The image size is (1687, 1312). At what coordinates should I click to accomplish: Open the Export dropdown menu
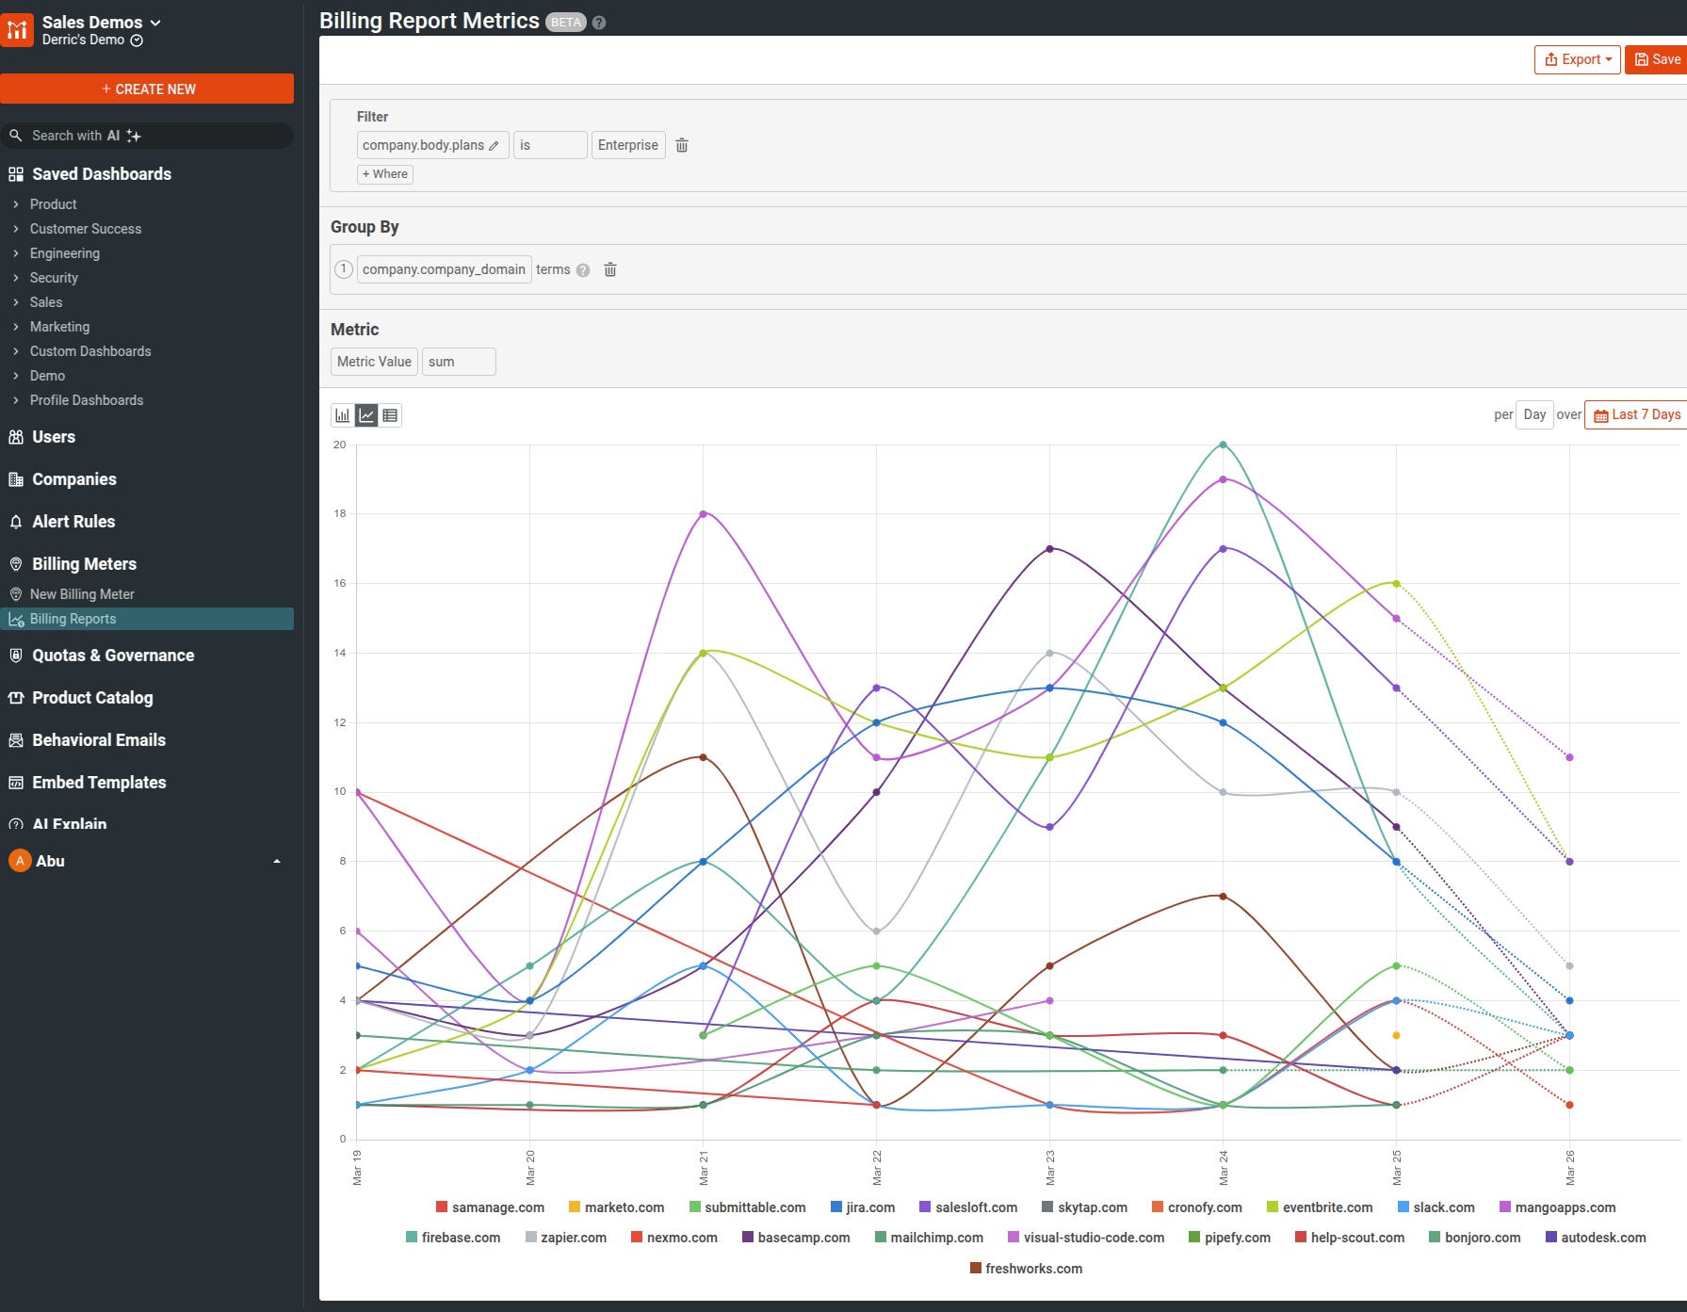coord(1577,58)
